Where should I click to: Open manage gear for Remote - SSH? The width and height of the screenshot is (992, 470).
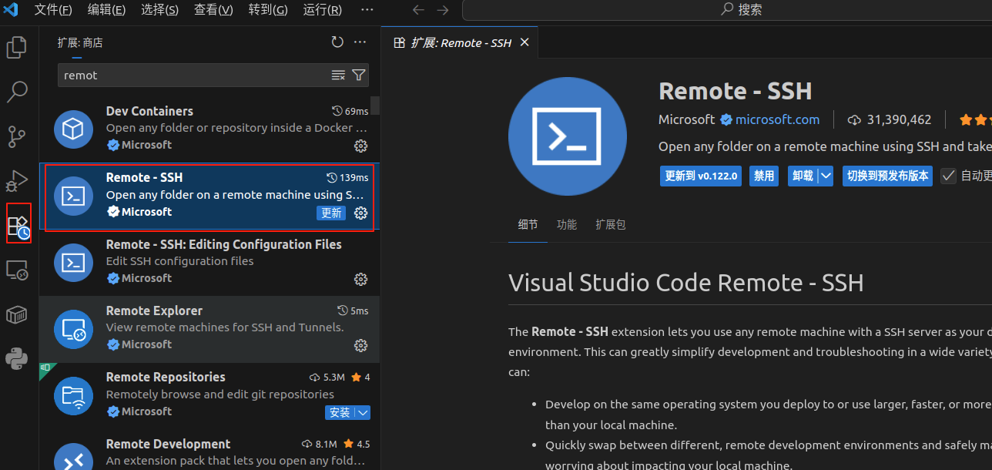point(360,213)
